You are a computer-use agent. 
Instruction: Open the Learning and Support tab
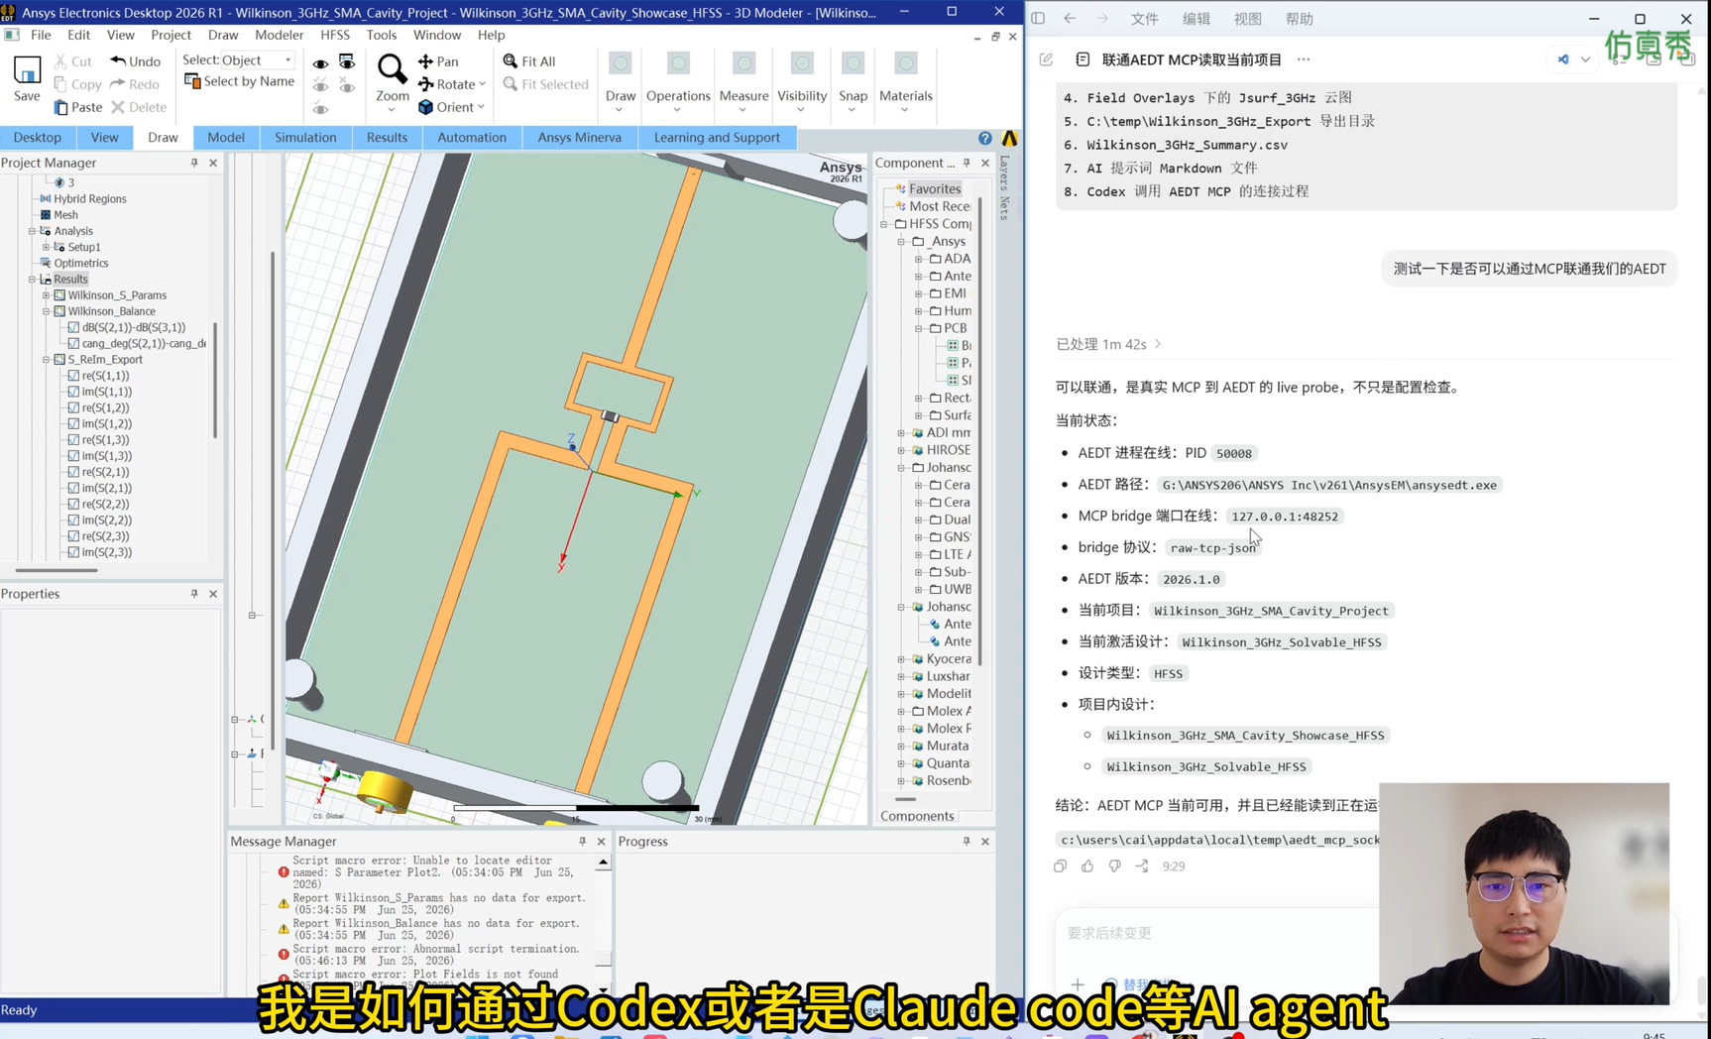(x=717, y=138)
